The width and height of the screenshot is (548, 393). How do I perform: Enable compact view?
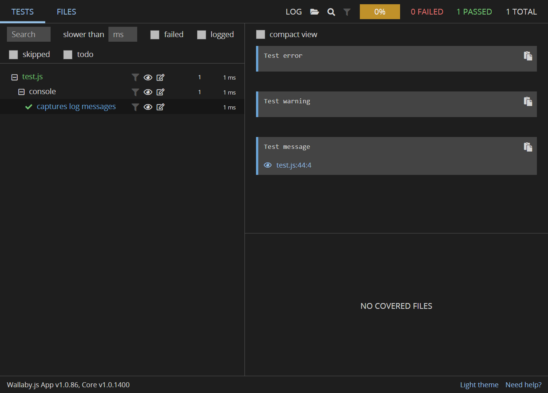tap(261, 34)
